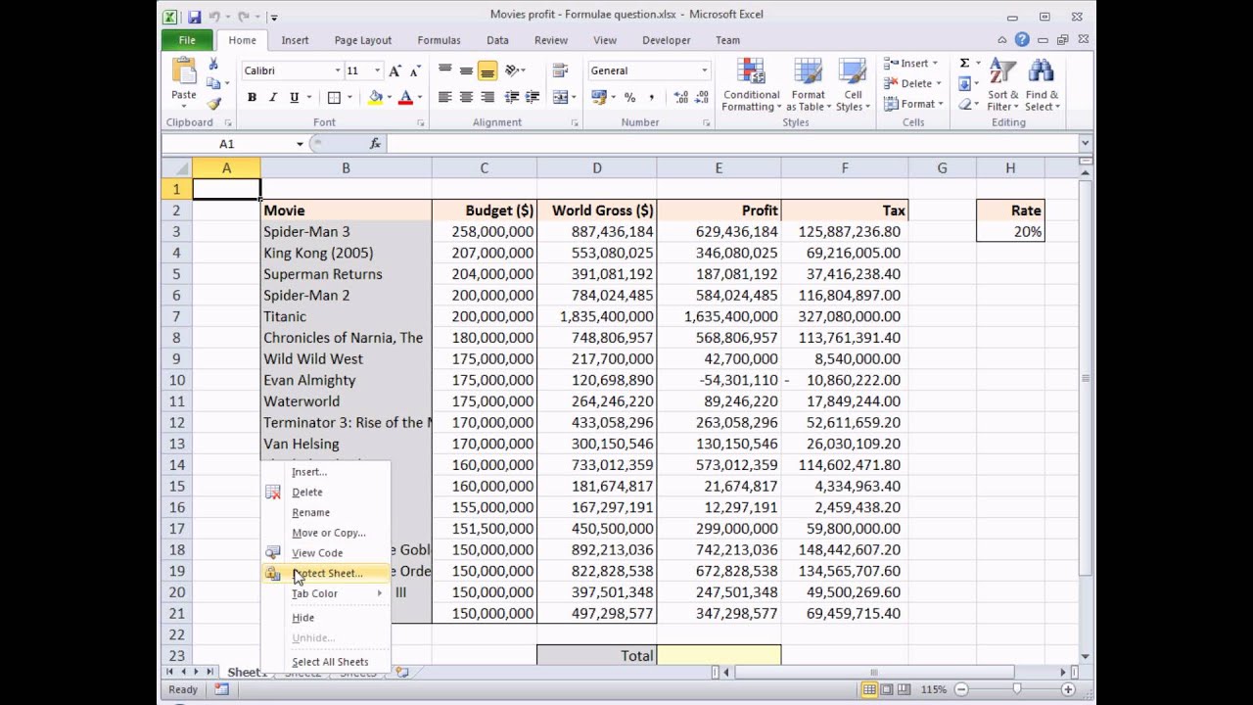The width and height of the screenshot is (1253, 705).
Task: Toggle middle align
Action: pyautogui.click(x=466, y=70)
